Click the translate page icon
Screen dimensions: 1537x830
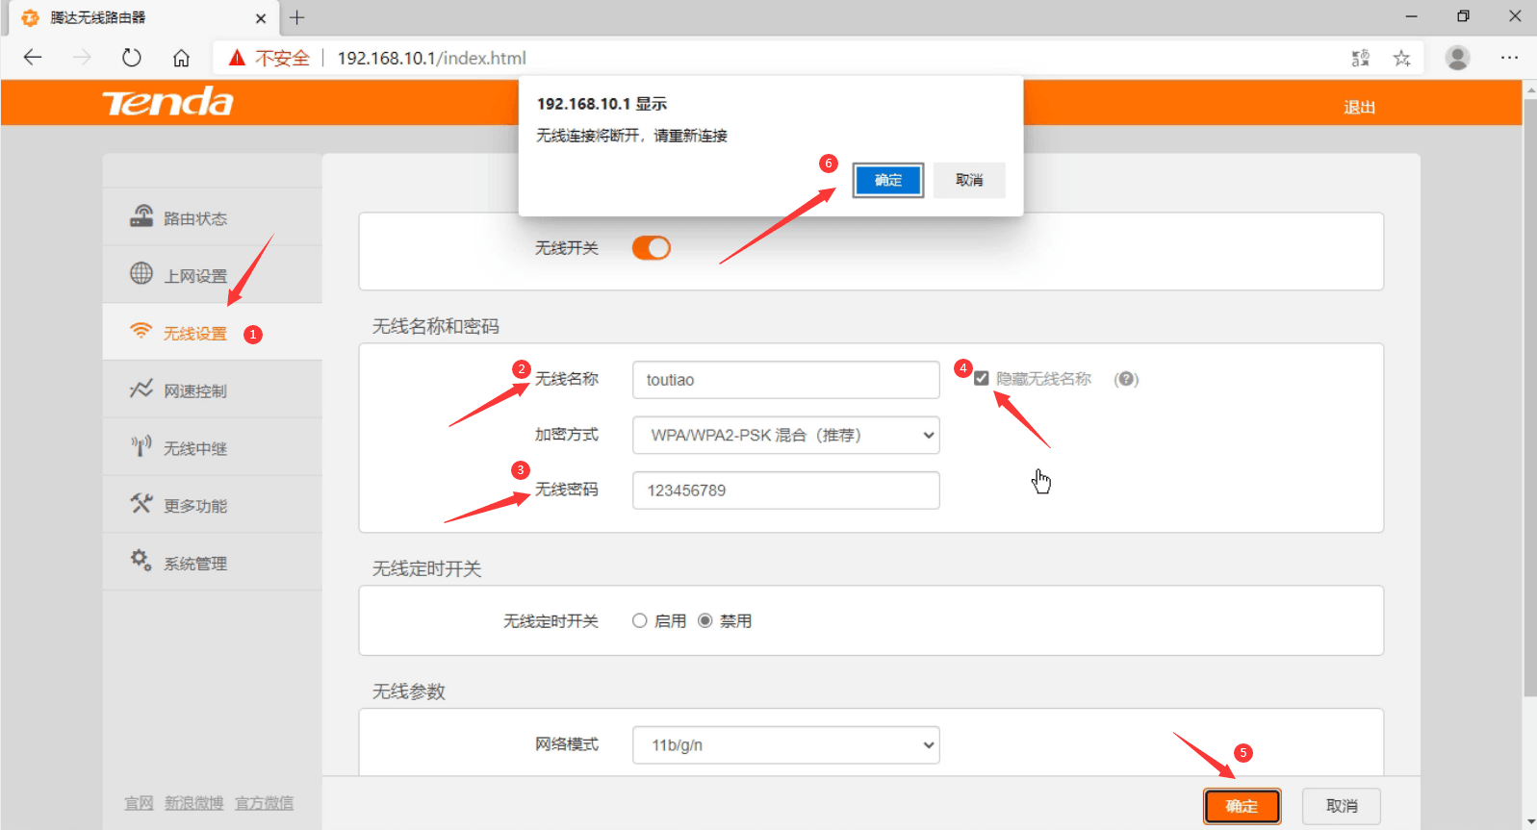(1360, 58)
